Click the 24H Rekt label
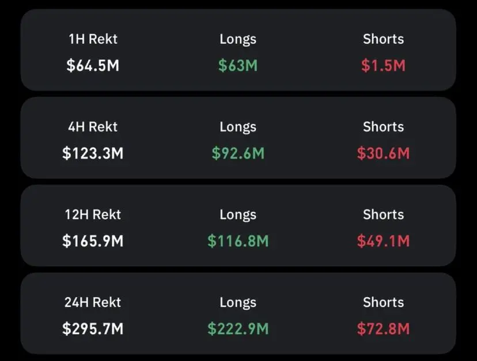Image resolution: width=477 pixels, height=361 pixels. pyautogui.click(x=93, y=302)
